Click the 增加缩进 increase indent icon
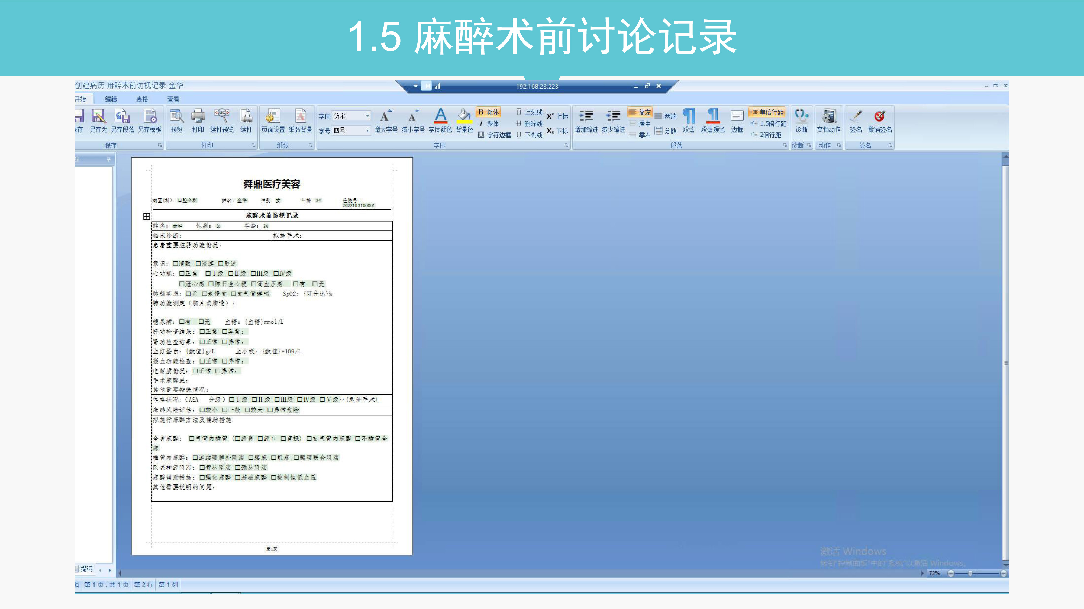The height and width of the screenshot is (609, 1084). coord(586,121)
